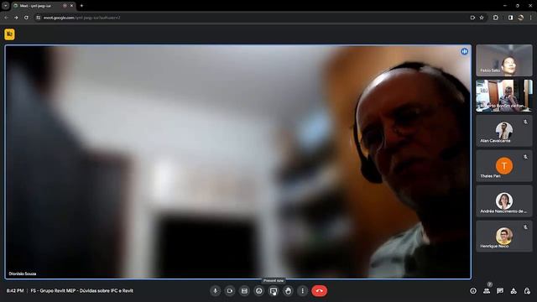This screenshot has height=302, width=537.
Task: Select Alan Cavalcante's tile
Action: (504, 131)
